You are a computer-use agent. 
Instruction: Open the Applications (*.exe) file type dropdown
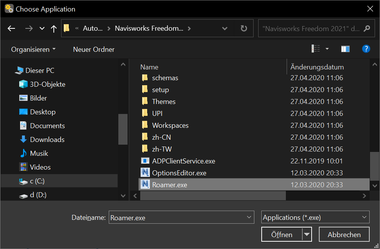[315, 217]
